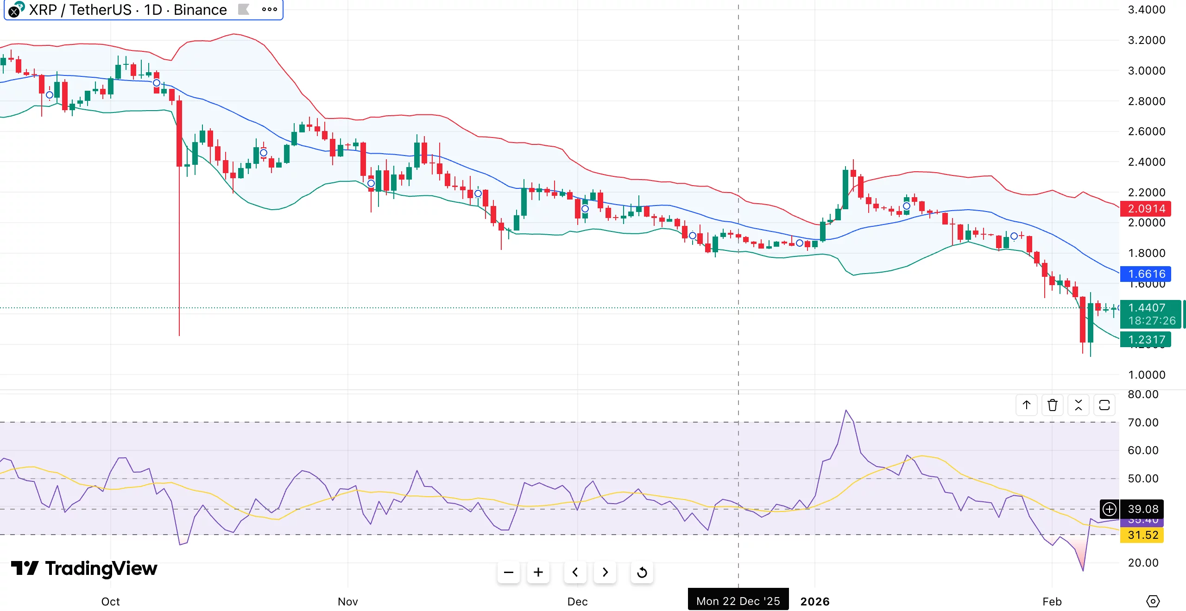This screenshot has height=611, width=1186.
Task: Open the three-dot more menu in the legend
Action: [269, 9]
